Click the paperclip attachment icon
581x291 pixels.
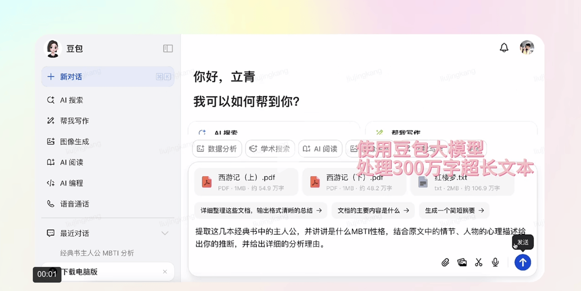pyautogui.click(x=445, y=262)
